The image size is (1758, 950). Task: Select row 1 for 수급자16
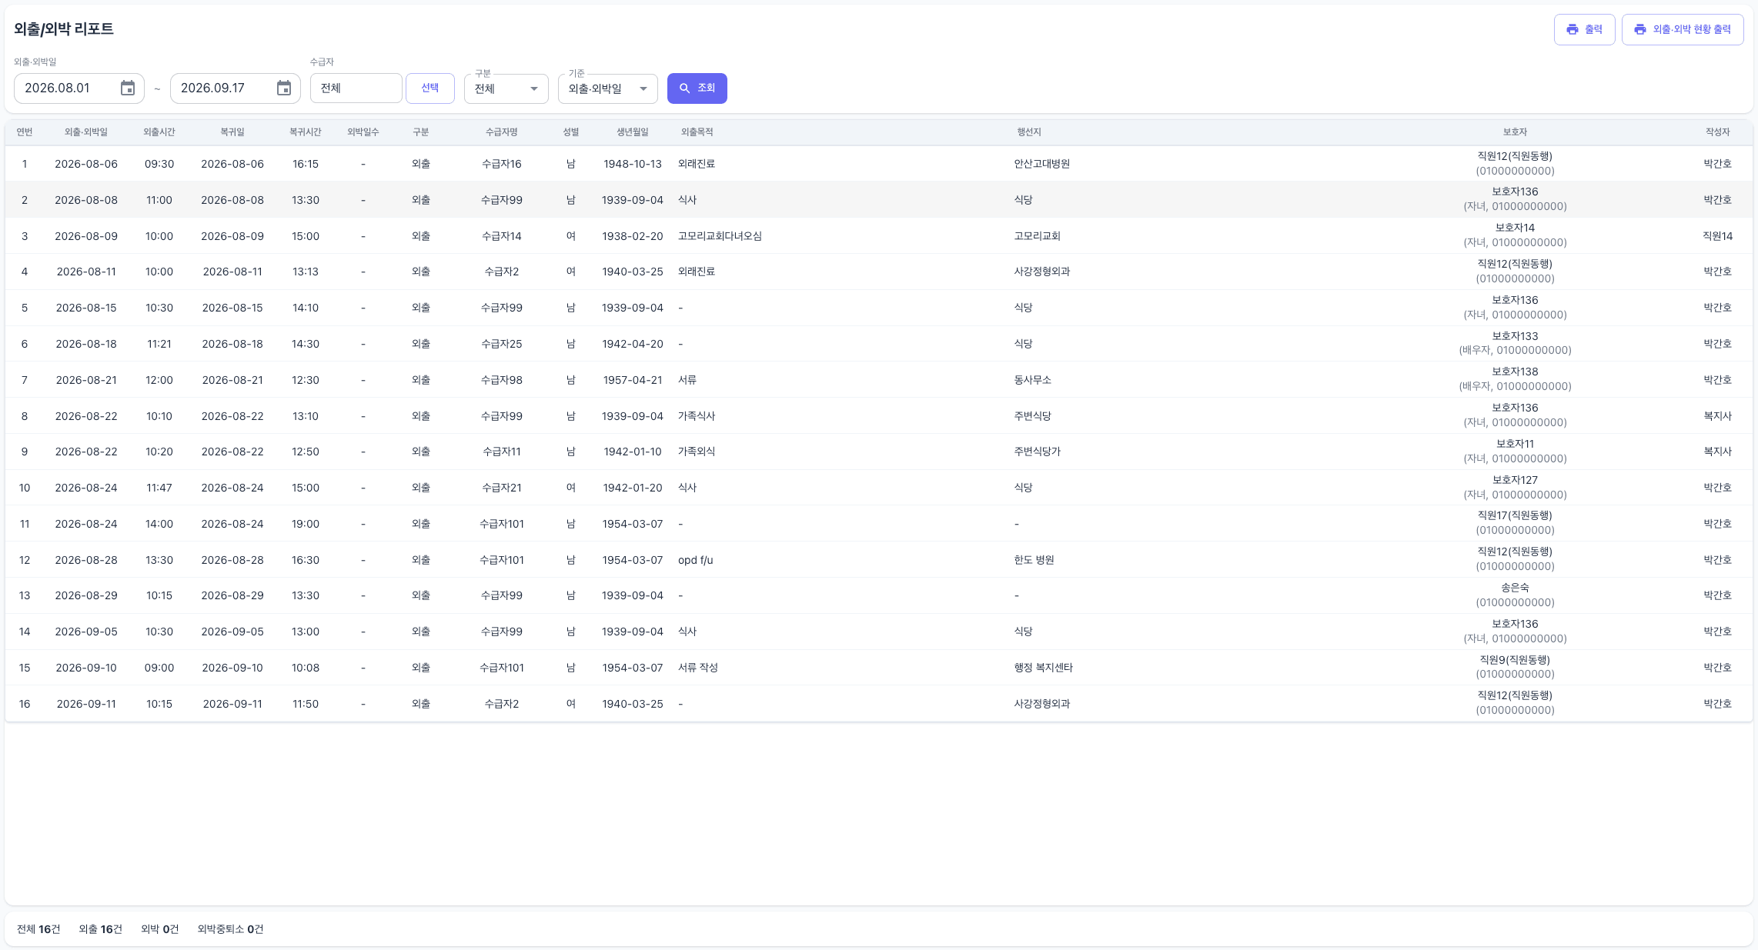pos(879,164)
